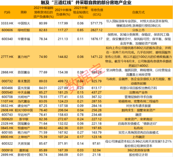
Task: Click stock code 2608.HK
Action: [7, 110]
